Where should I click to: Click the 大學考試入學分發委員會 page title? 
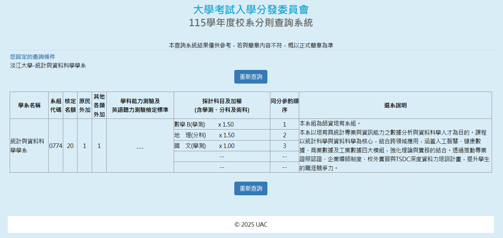(x=251, y=10)
